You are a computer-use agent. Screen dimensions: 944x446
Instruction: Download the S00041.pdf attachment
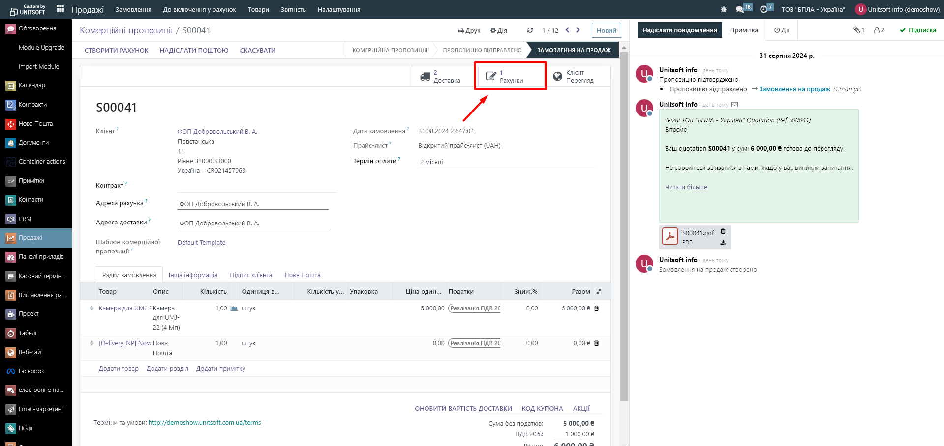click(x=723, y=242)
